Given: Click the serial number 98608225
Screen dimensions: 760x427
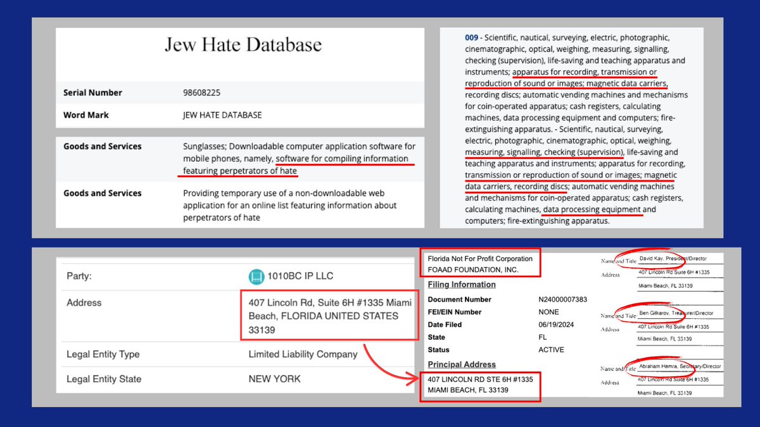Looking at the screenshot, I should [206, 92].
